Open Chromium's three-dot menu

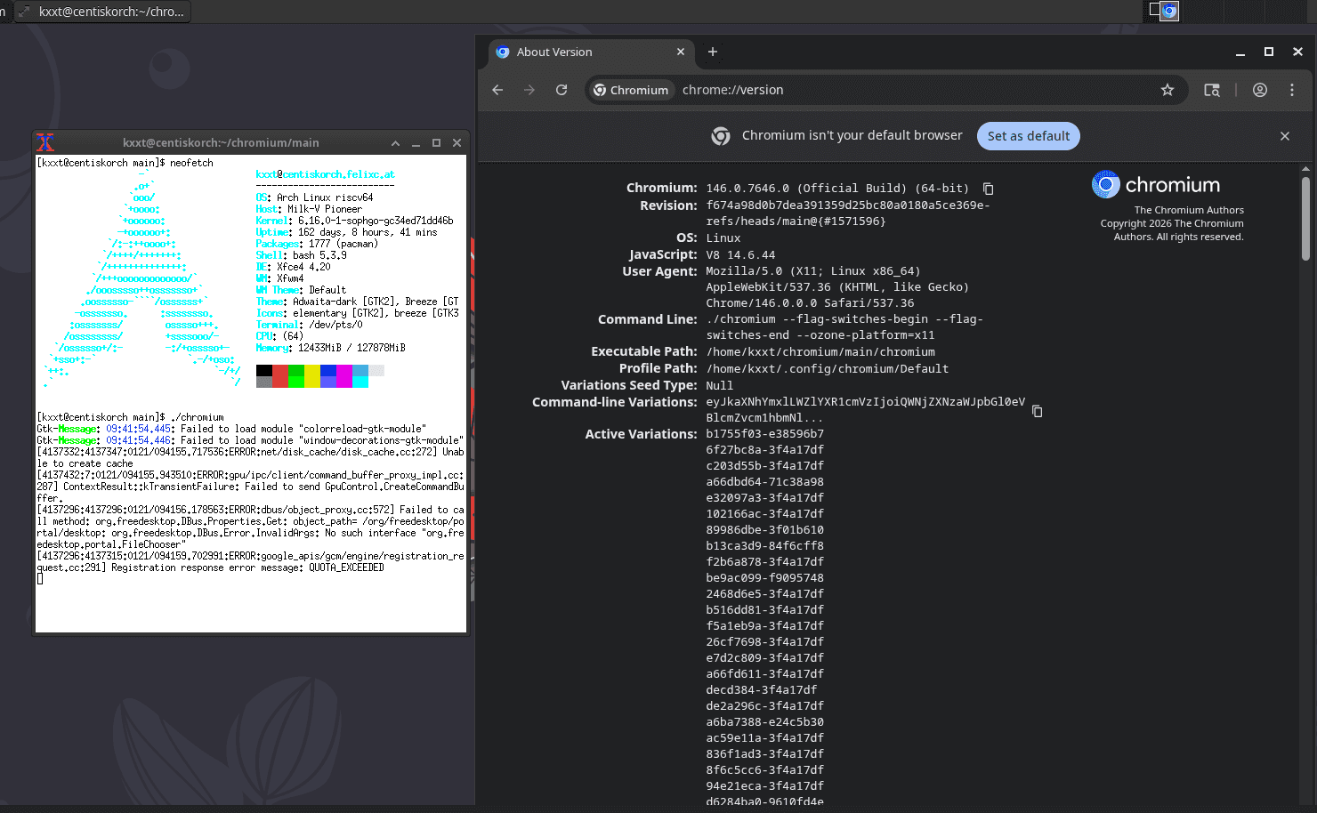[1292, 90]
